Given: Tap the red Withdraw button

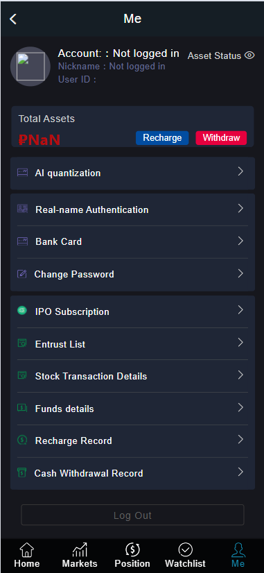Looking at the screenshot, I should (x=221, y=138).
